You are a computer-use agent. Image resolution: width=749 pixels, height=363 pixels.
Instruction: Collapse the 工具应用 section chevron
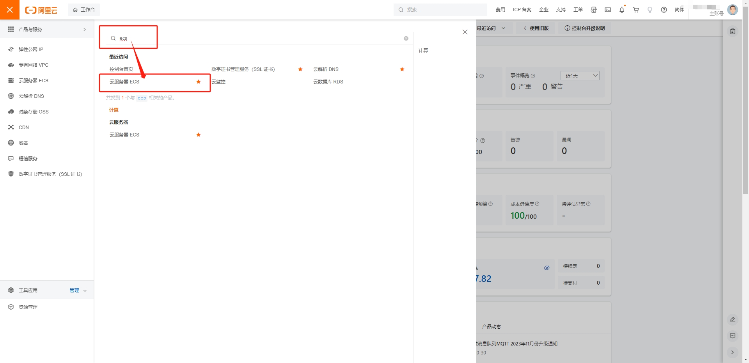click(x=85, y=290)
